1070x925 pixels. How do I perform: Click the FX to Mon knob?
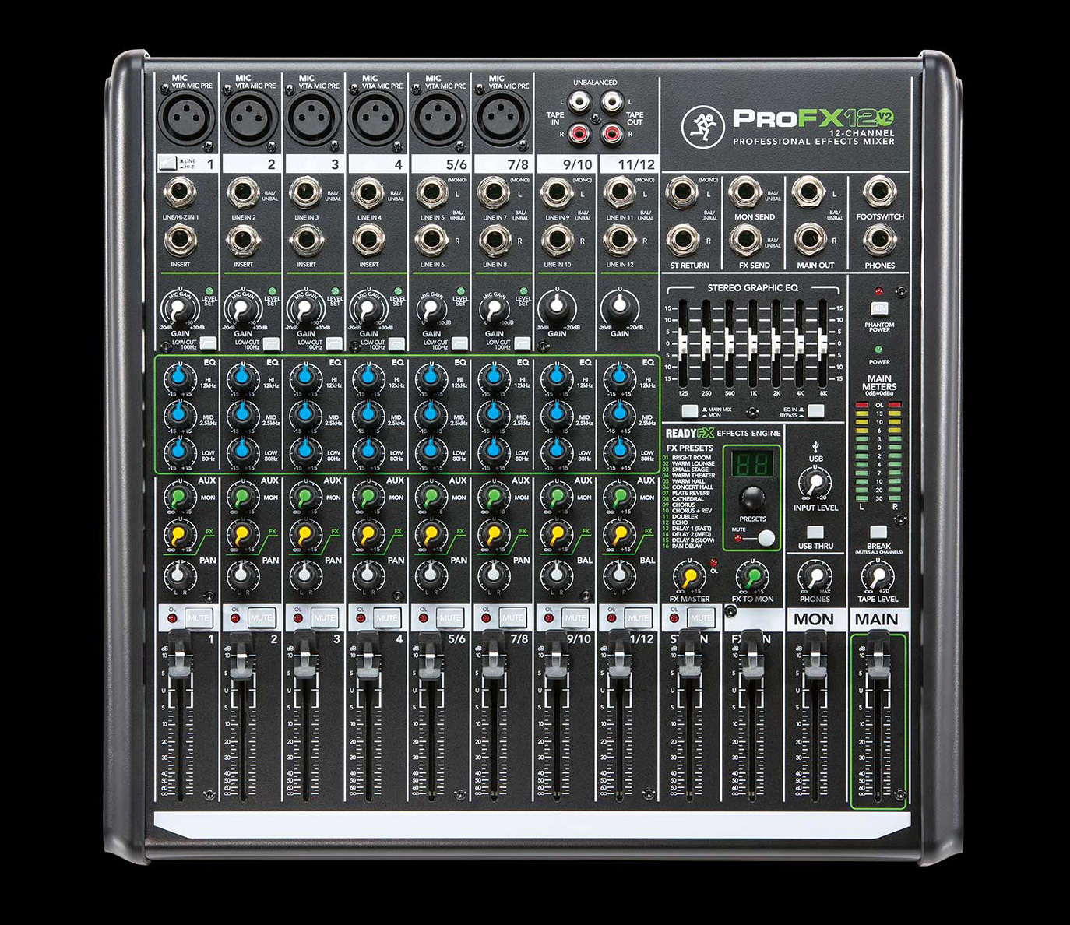click(x=752, y=577)
